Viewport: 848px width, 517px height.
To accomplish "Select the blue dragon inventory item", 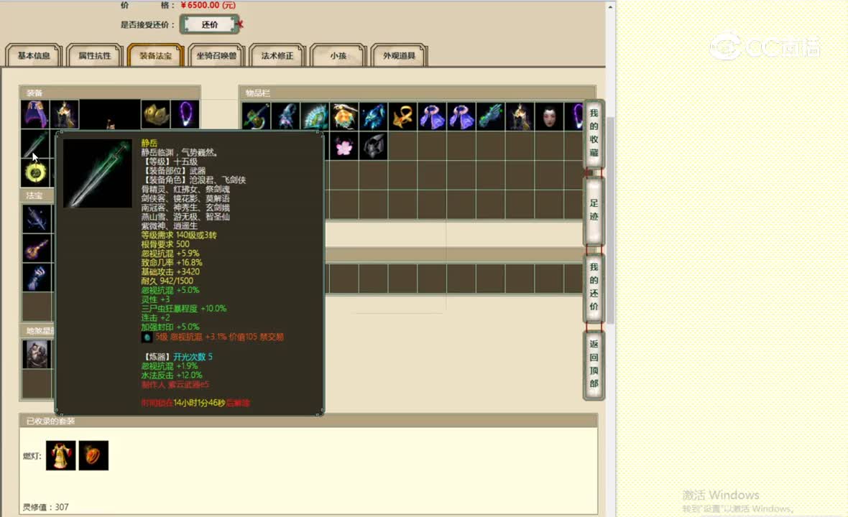I will (x=374, y=116).
